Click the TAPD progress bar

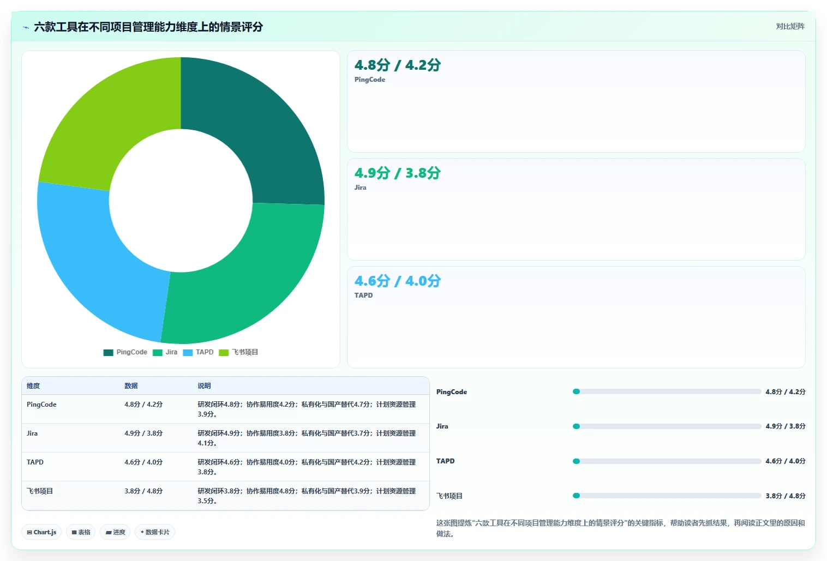point(667,461)
